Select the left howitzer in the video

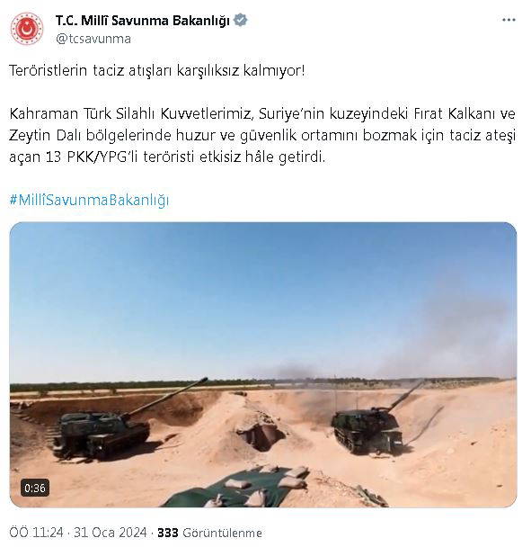115,422
